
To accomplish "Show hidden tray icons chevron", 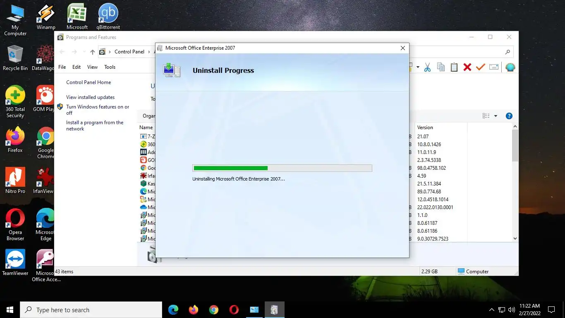I will pos(491,310).
